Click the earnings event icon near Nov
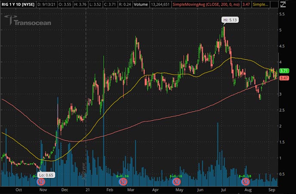 (x=41, y=181)
